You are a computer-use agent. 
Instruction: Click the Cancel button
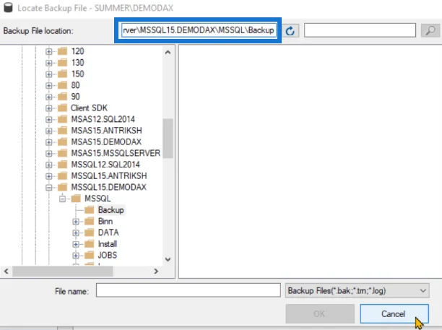tap(394, 313)
